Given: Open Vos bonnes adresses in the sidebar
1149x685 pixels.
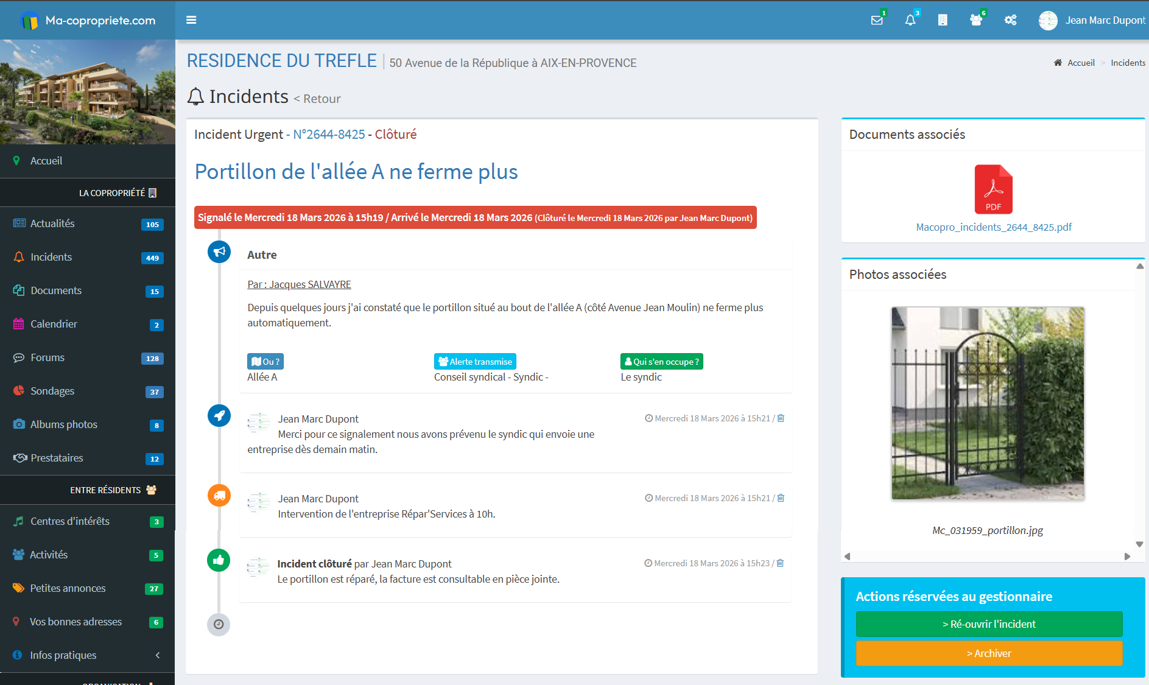Looking at the screenshot, I should click(x=88, y=622).
